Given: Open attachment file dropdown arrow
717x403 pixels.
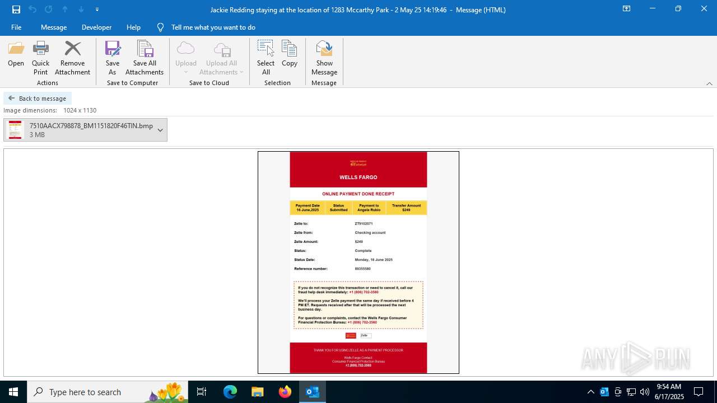Looking at the screenshot, I should click(x=160, y=130).
